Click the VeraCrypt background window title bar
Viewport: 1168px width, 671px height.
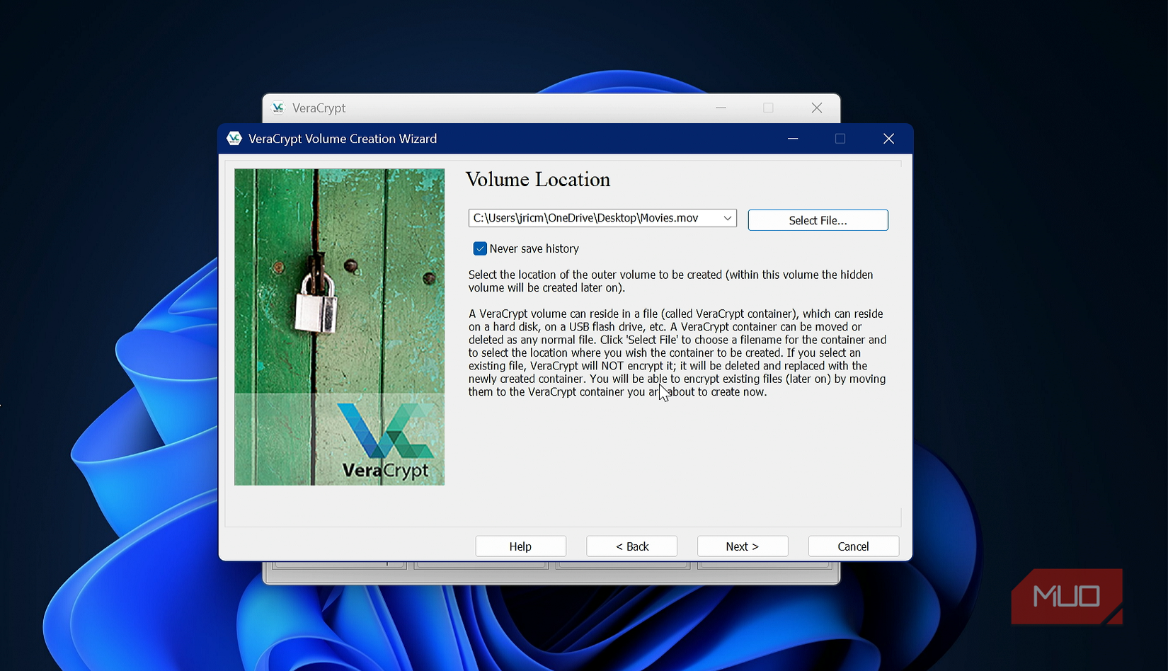point(496,108)
